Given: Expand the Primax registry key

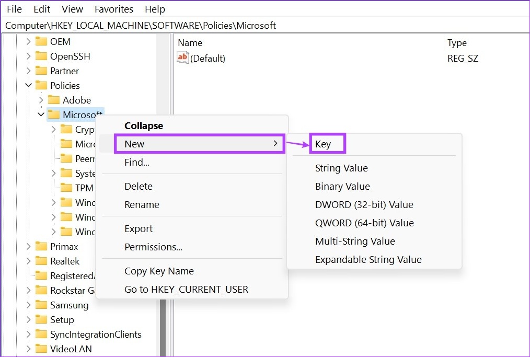Looking at the screenshot, I should point(28,246).
